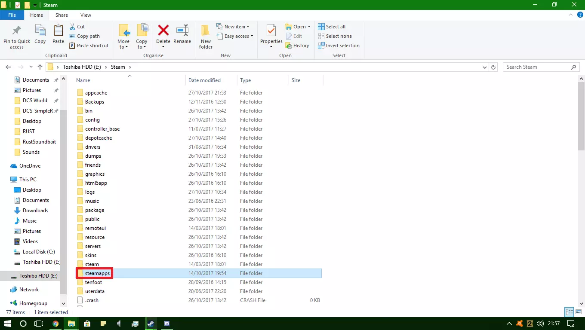The image size is (585, 330).
Task: Open the File tab
Action: point(12,15)
